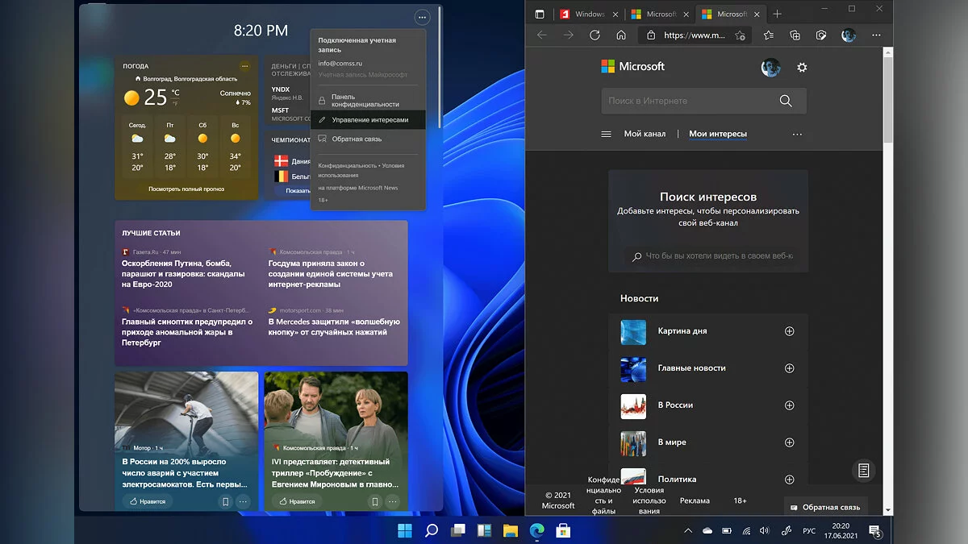Click the Обратная связь button in browser
968x544 pixels.
click(825, 507)
